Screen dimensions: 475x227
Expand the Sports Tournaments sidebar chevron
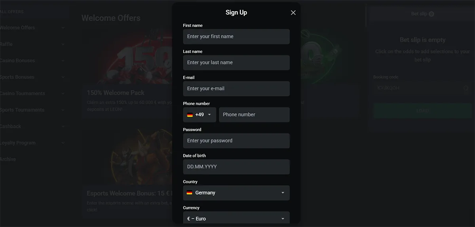tap(63, 110)
